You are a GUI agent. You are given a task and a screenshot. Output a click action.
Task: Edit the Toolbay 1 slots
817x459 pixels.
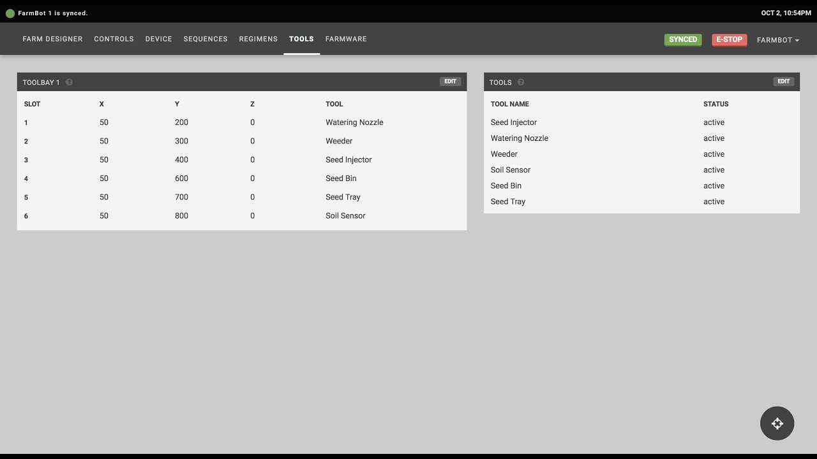pyautogui.click(x=450, y=82)
